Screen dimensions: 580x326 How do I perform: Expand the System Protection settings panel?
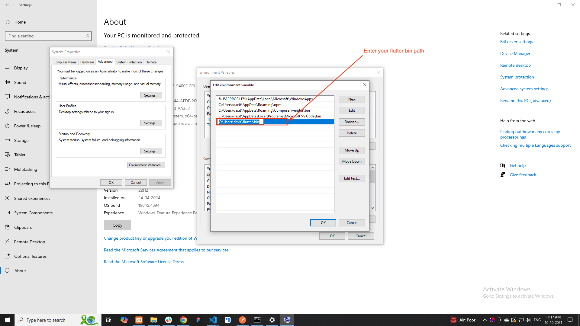tap(128, 62)
